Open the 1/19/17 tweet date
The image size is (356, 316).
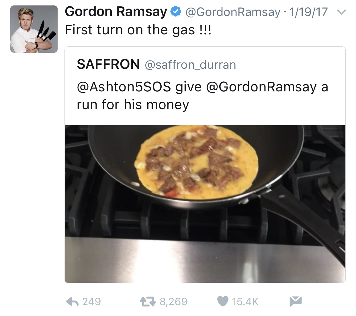(308, 12)
